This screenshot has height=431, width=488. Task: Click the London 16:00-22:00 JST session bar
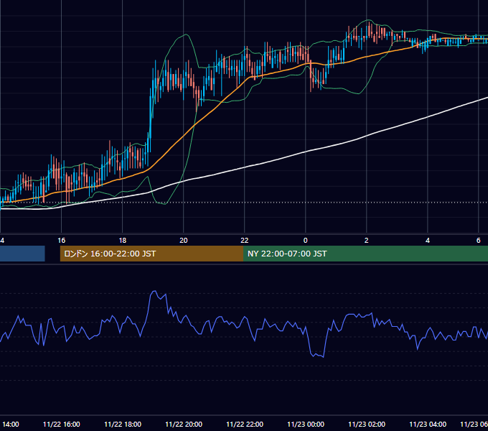click(151, 254)
